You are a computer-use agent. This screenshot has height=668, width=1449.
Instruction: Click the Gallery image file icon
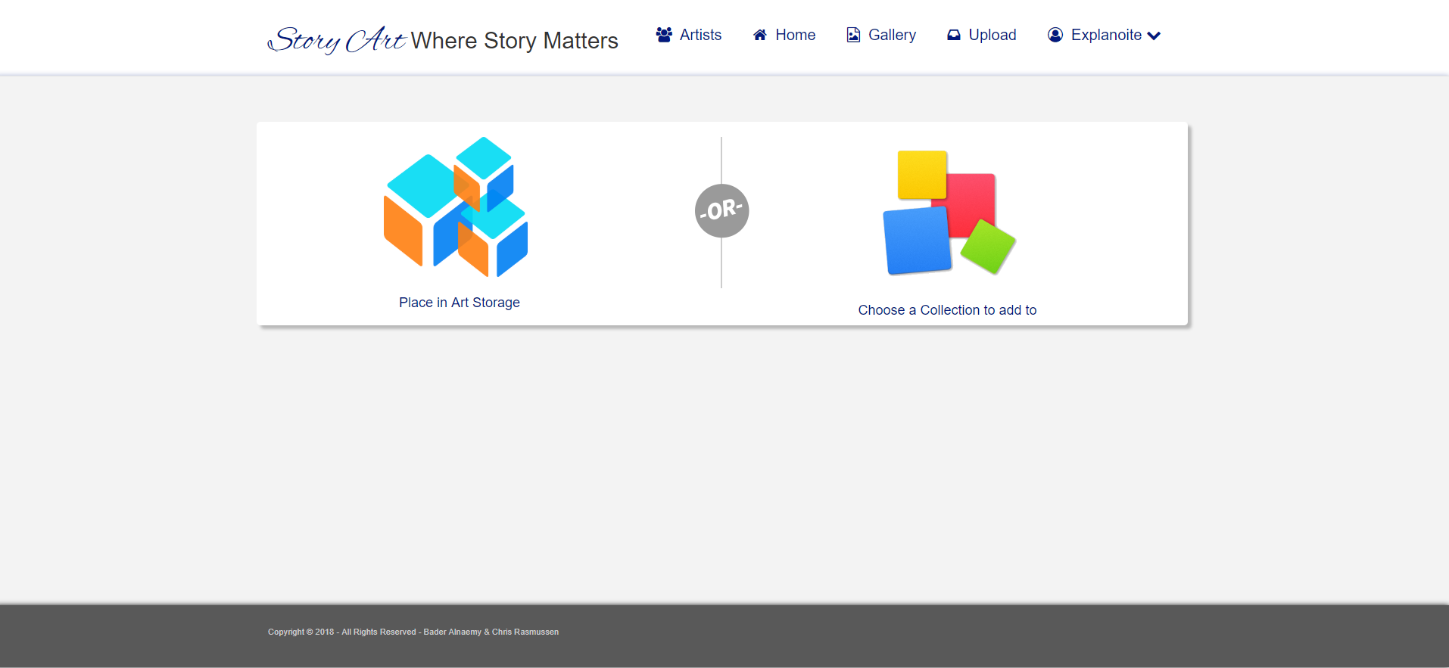tap(853, 35)
